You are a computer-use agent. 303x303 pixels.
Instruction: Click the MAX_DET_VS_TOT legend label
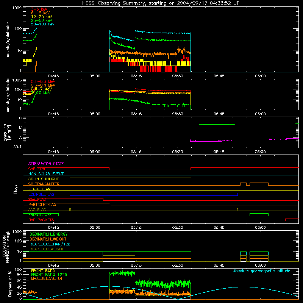pos(47,278)
